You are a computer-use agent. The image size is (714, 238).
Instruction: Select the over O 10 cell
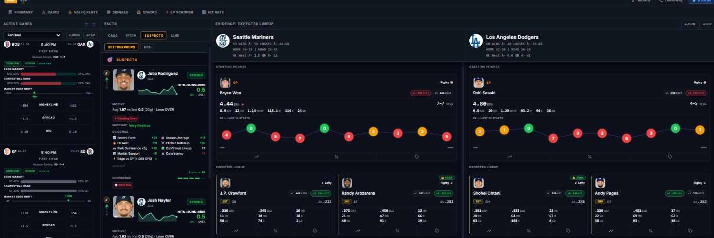pos(25,132)
